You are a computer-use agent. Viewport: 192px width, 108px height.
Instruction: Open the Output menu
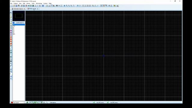pos(15,3)
